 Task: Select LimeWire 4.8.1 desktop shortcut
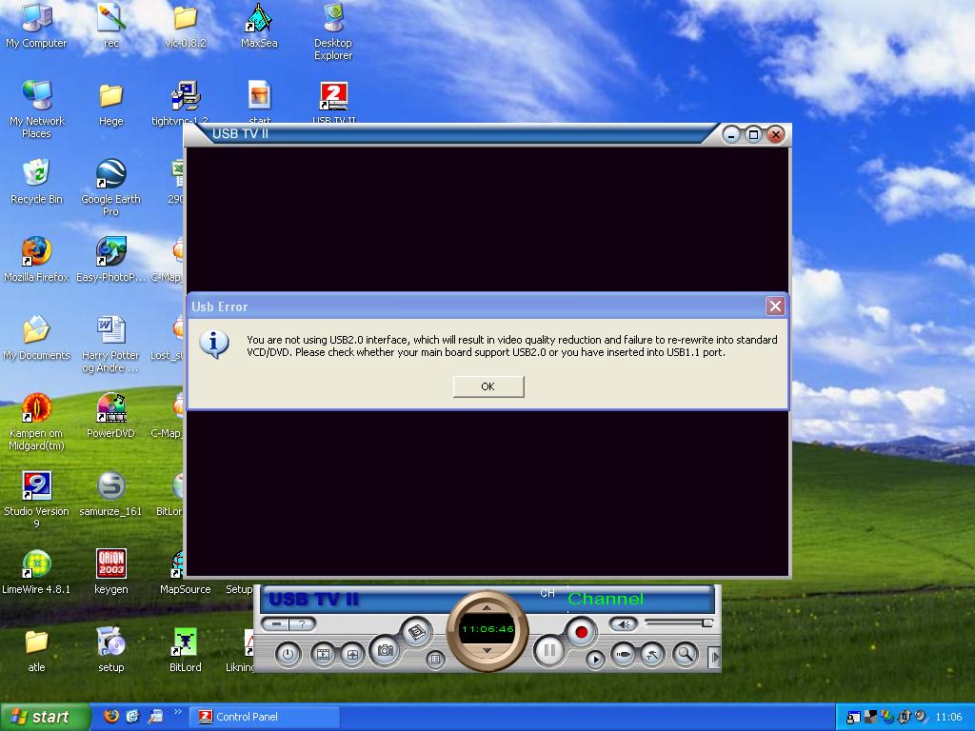click(x=36, y=571)
